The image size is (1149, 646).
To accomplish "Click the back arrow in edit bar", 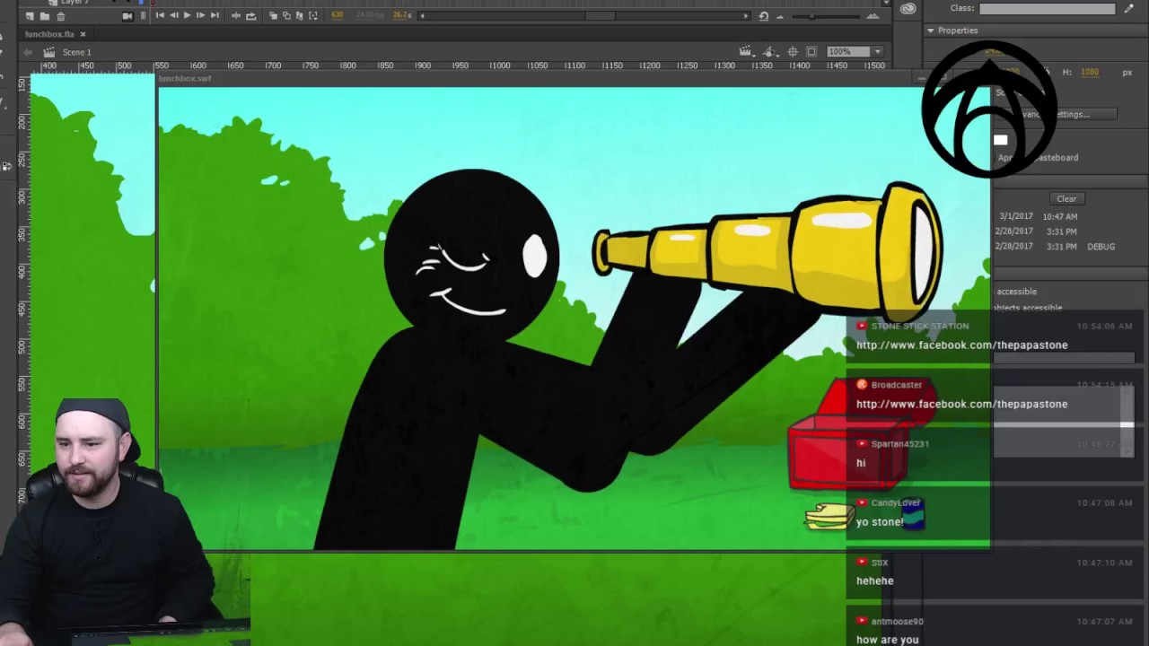I will point(28,52).
